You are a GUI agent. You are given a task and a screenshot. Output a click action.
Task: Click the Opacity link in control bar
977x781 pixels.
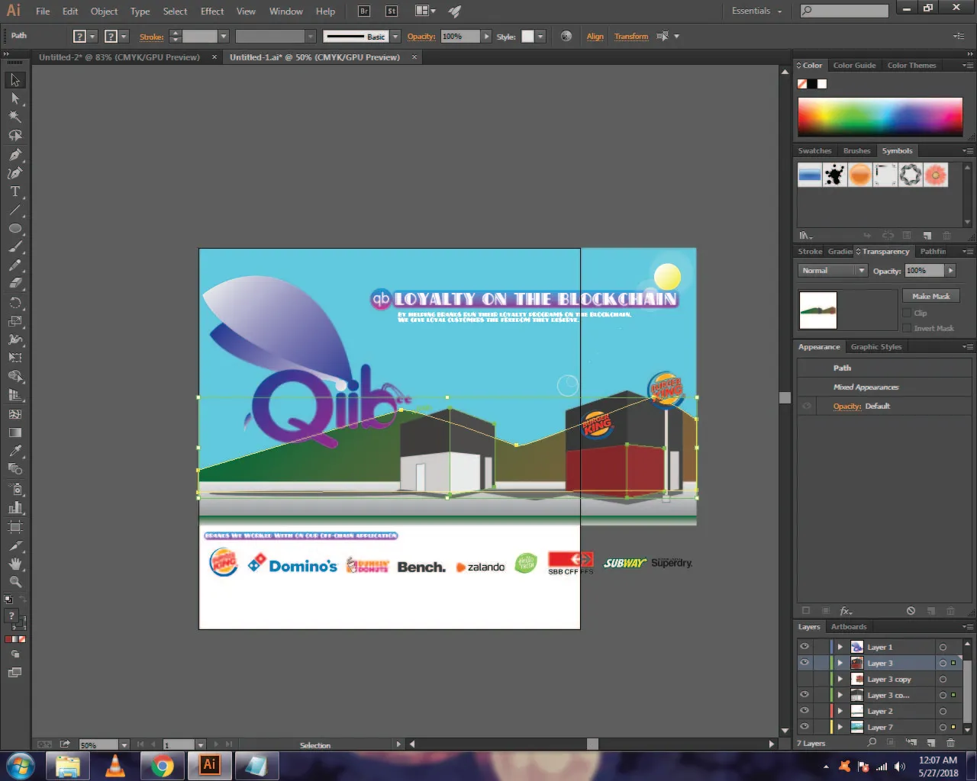pos(421,36)
